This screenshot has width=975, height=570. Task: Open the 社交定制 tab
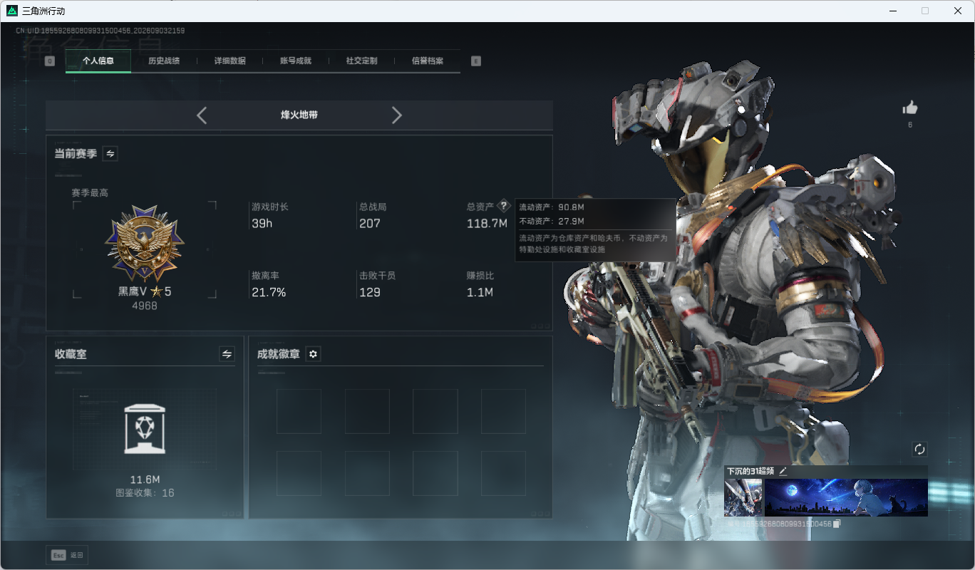[x=362, y=61]
